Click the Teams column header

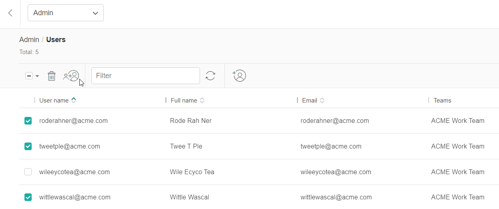click(442, 100)
